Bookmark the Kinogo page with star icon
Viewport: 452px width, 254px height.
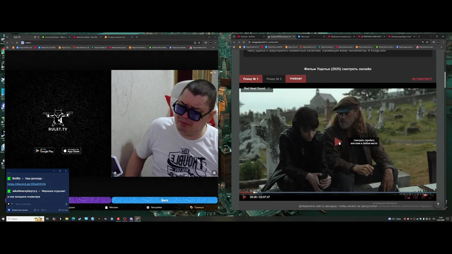pos(427,42)
